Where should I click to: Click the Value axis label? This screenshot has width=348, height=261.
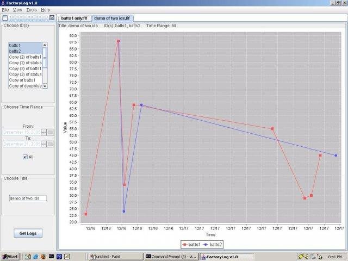(65, 128)
